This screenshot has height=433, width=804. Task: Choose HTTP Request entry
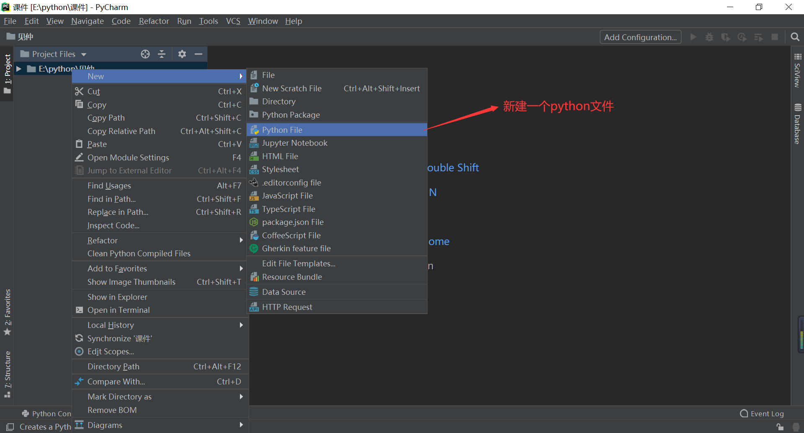[337, 307]
